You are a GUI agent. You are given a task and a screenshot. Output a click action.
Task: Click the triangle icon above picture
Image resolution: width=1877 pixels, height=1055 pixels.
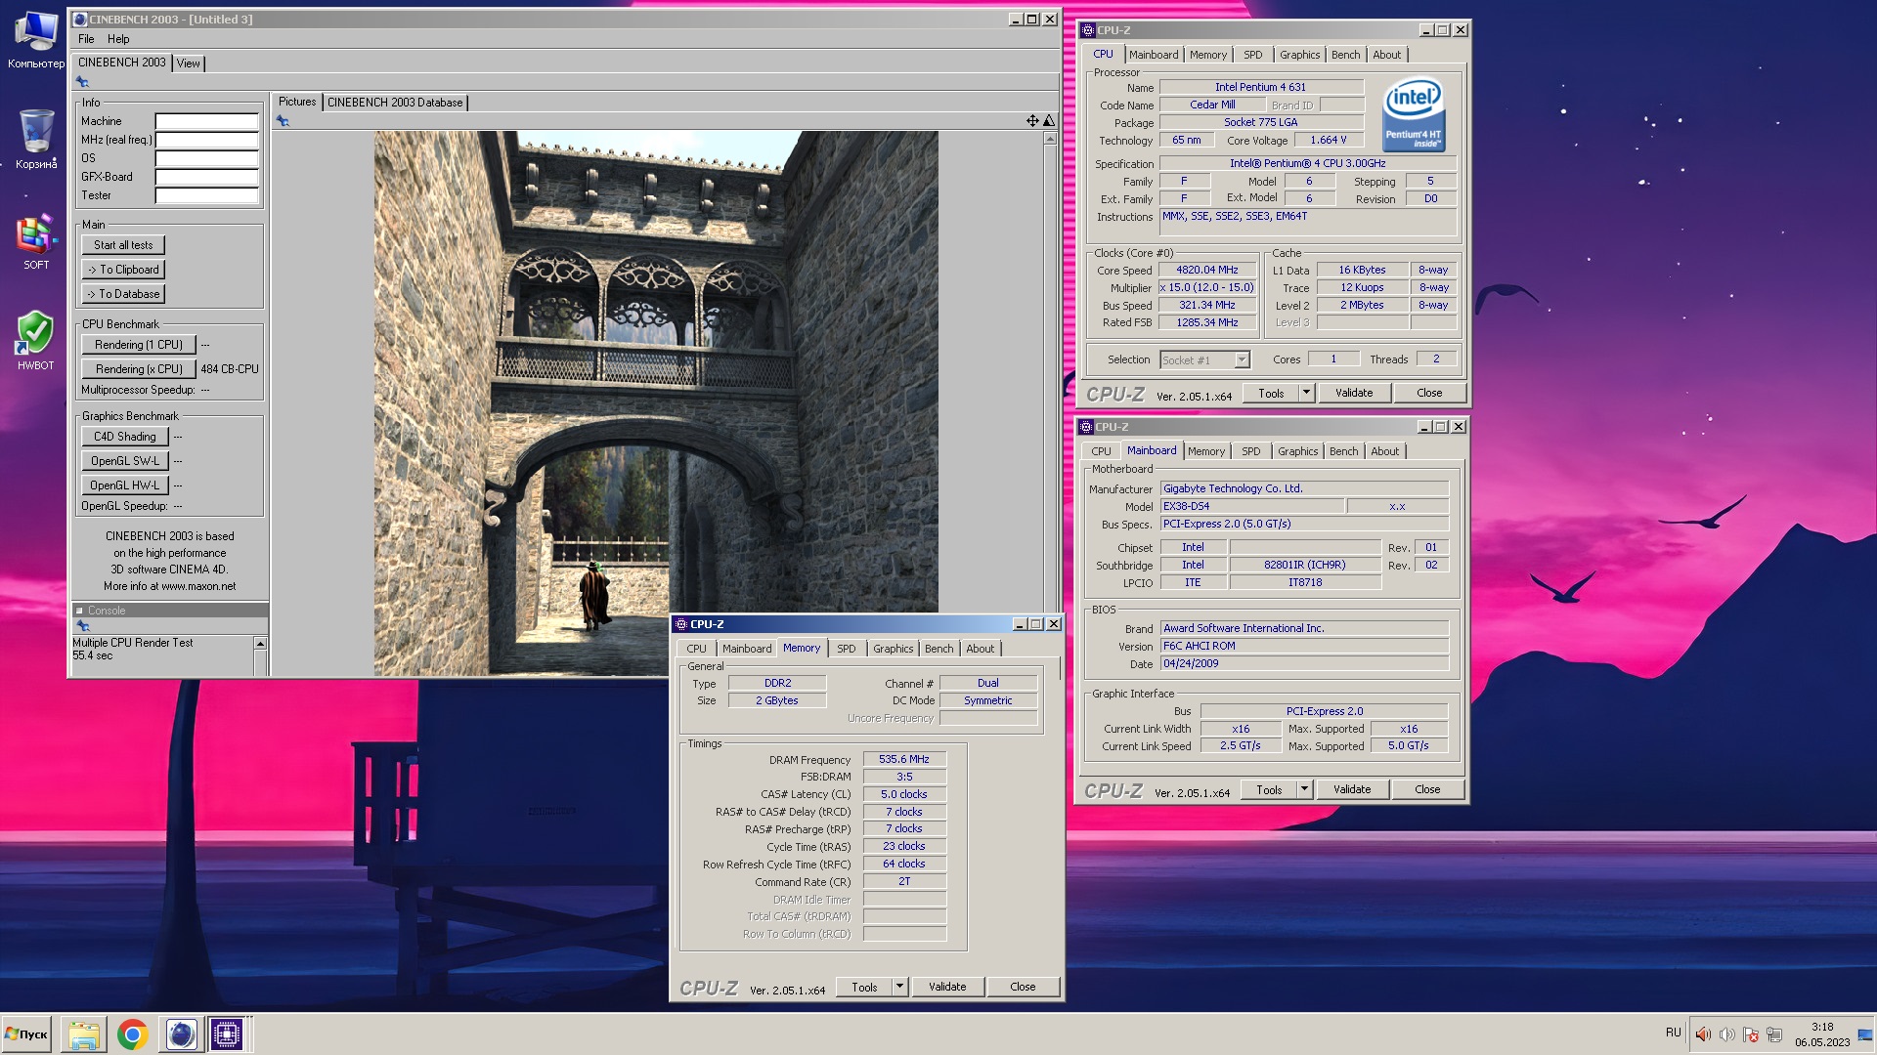[1049, 121]
